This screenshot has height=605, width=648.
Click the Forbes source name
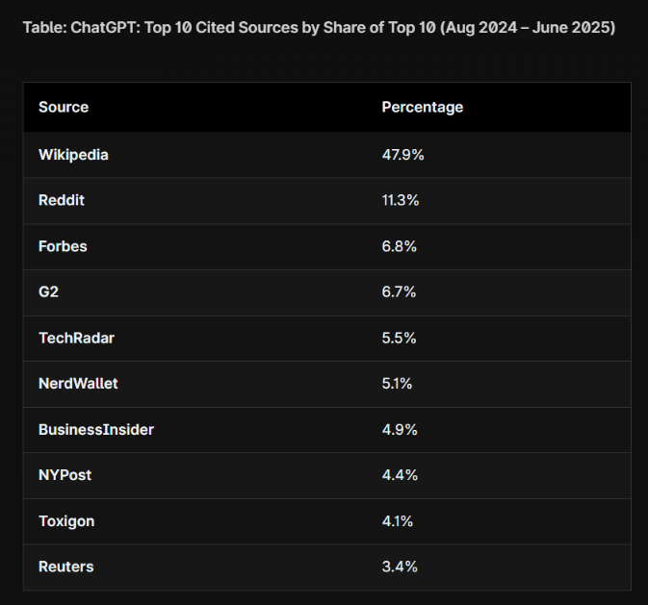[63, 246]
